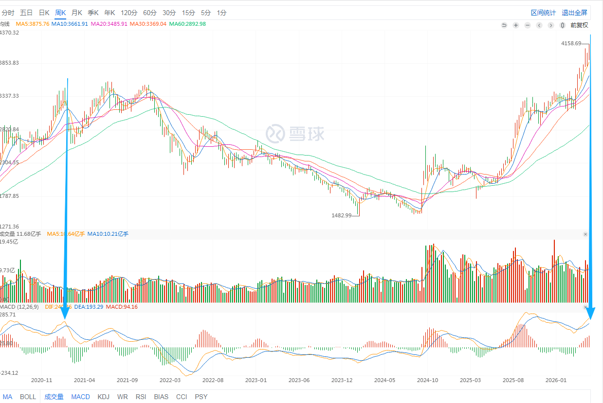Zoom in with the plus icon

(516, 25)
